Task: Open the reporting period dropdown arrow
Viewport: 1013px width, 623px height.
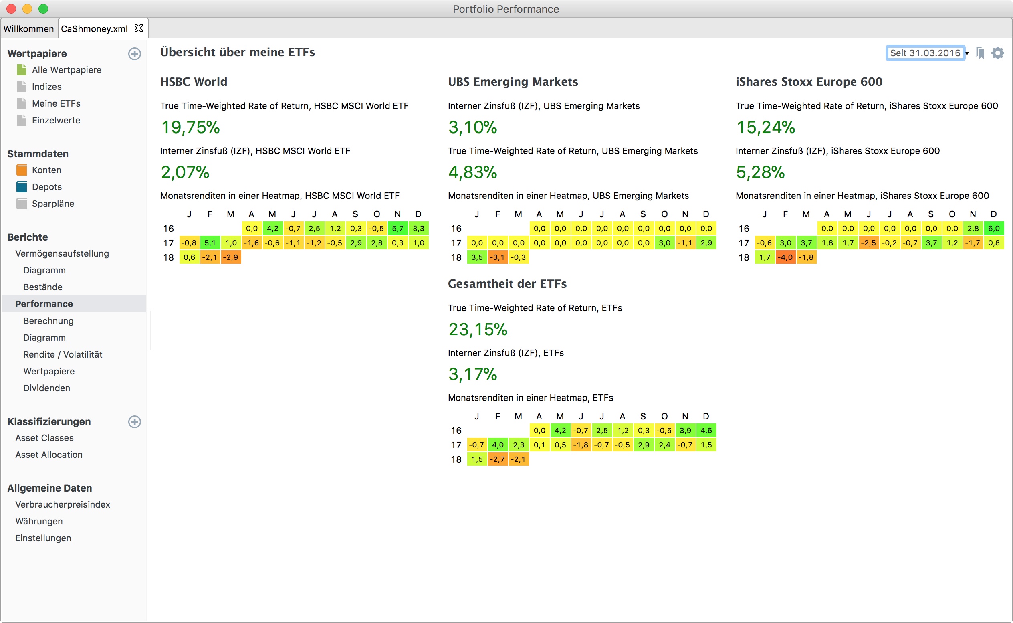Action: point(967,54)
